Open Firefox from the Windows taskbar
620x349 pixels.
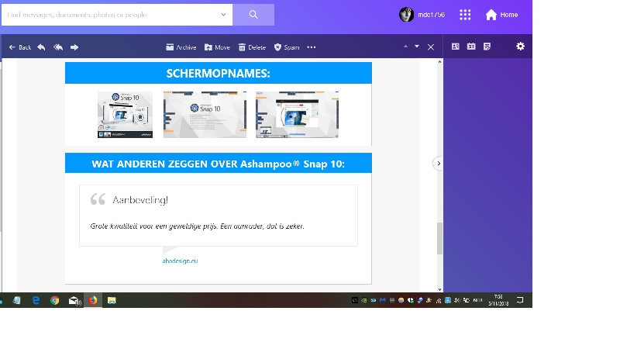(x=92, y=300)
